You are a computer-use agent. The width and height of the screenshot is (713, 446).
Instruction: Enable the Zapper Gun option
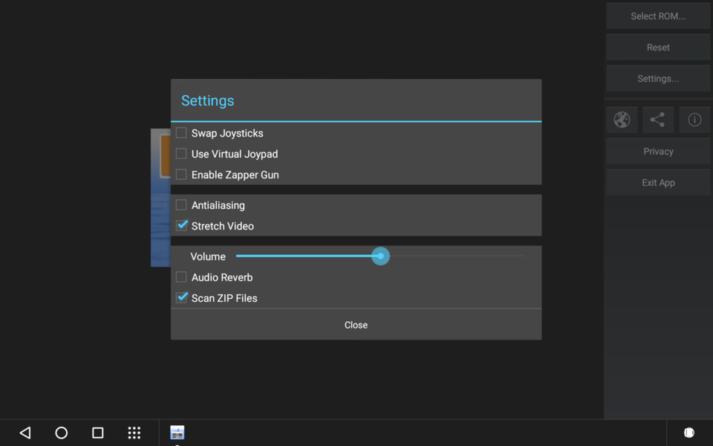pyautogui.click(x=180, y=175)
